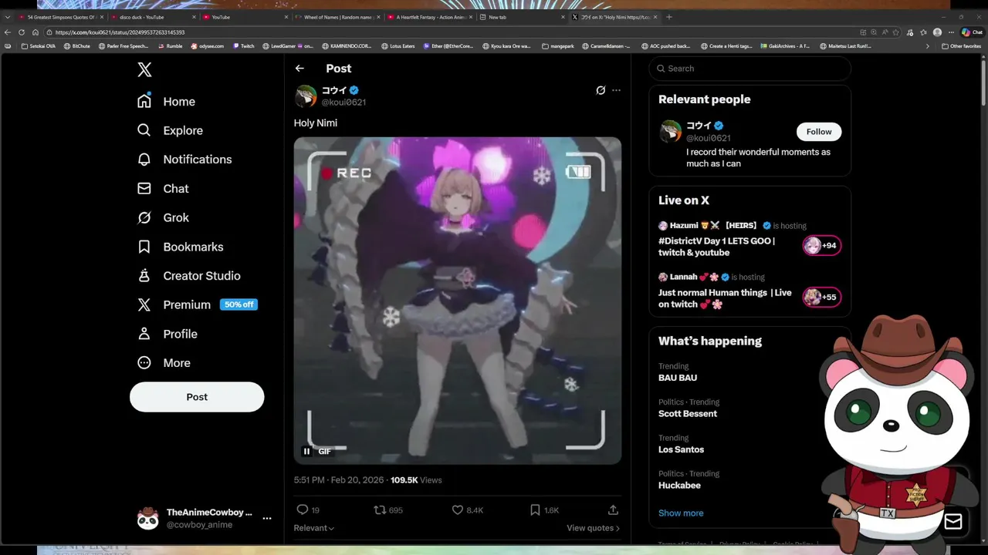Switch to the Wheel of Names tab
This screenshot has height=555, width=988.
click(x=337, y=17)
